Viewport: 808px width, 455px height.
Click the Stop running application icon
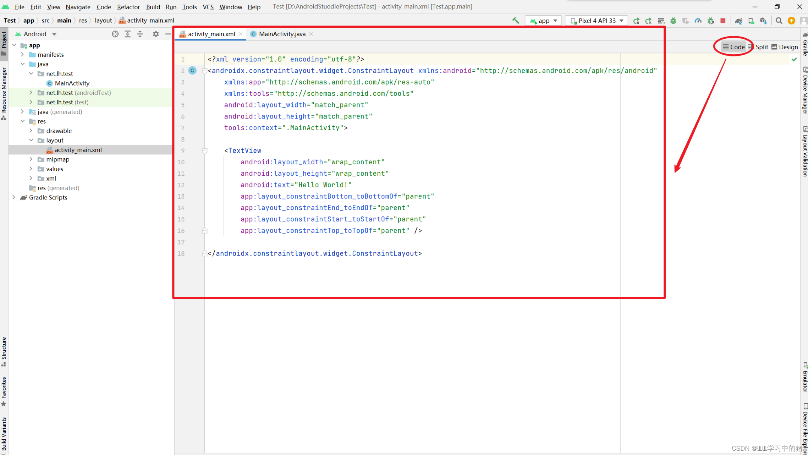(x=722, y=21)
